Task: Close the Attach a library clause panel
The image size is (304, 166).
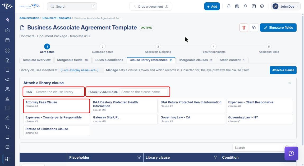Action: pyautogui.click(x=289, y=83)
